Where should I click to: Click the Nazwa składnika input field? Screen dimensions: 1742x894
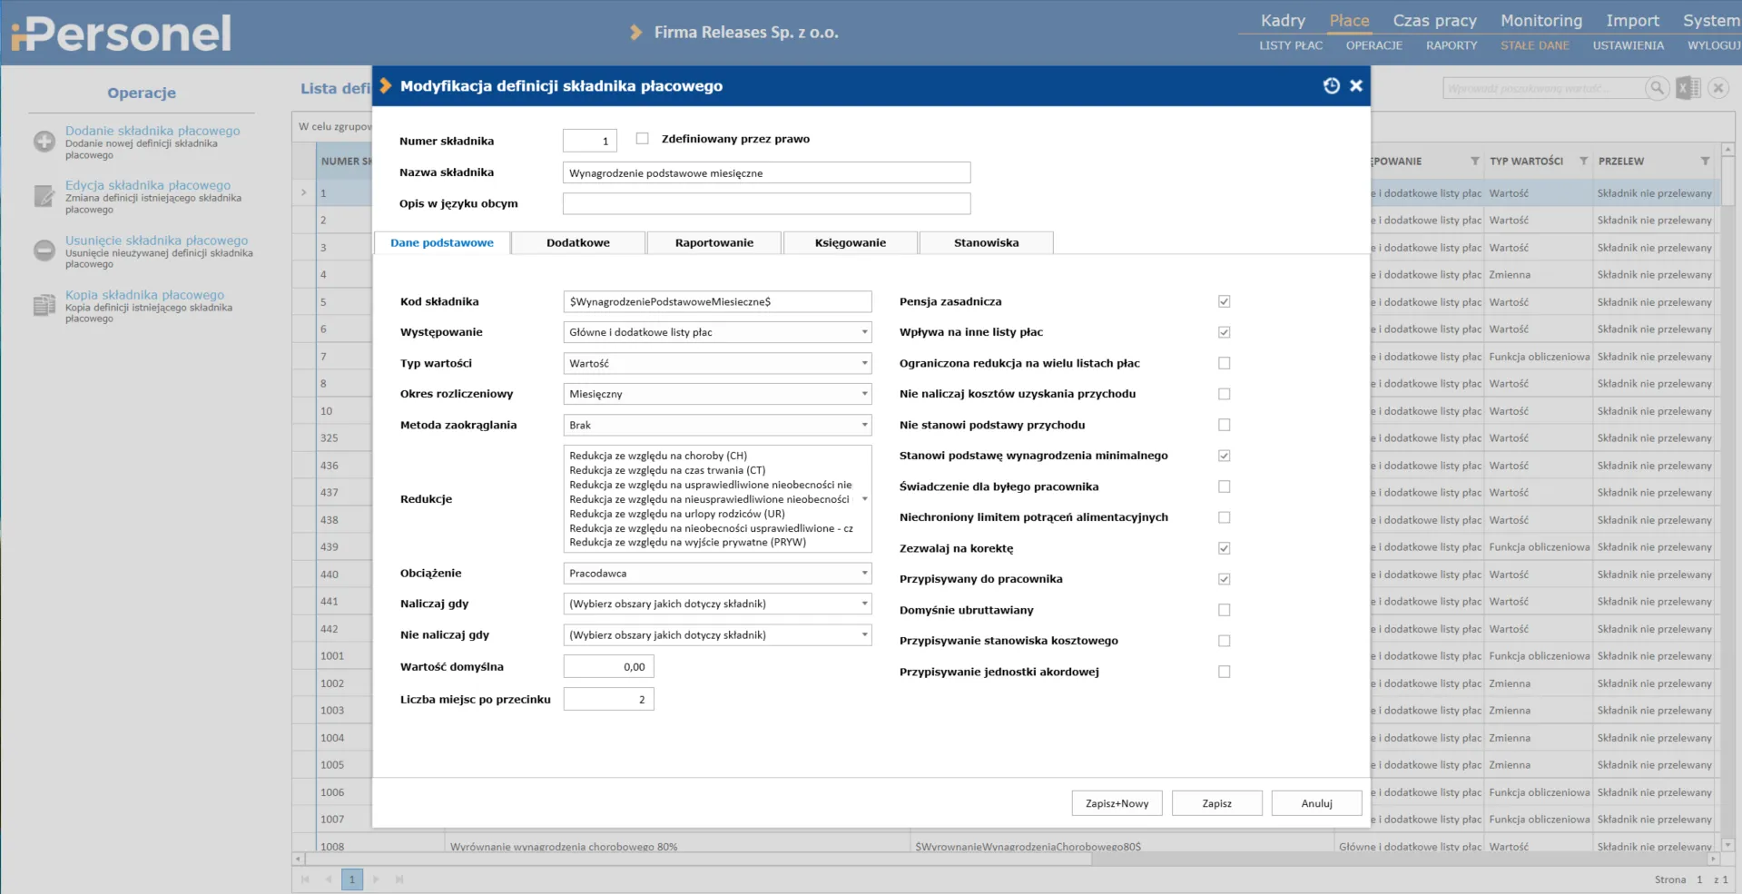tap(766, 172)
